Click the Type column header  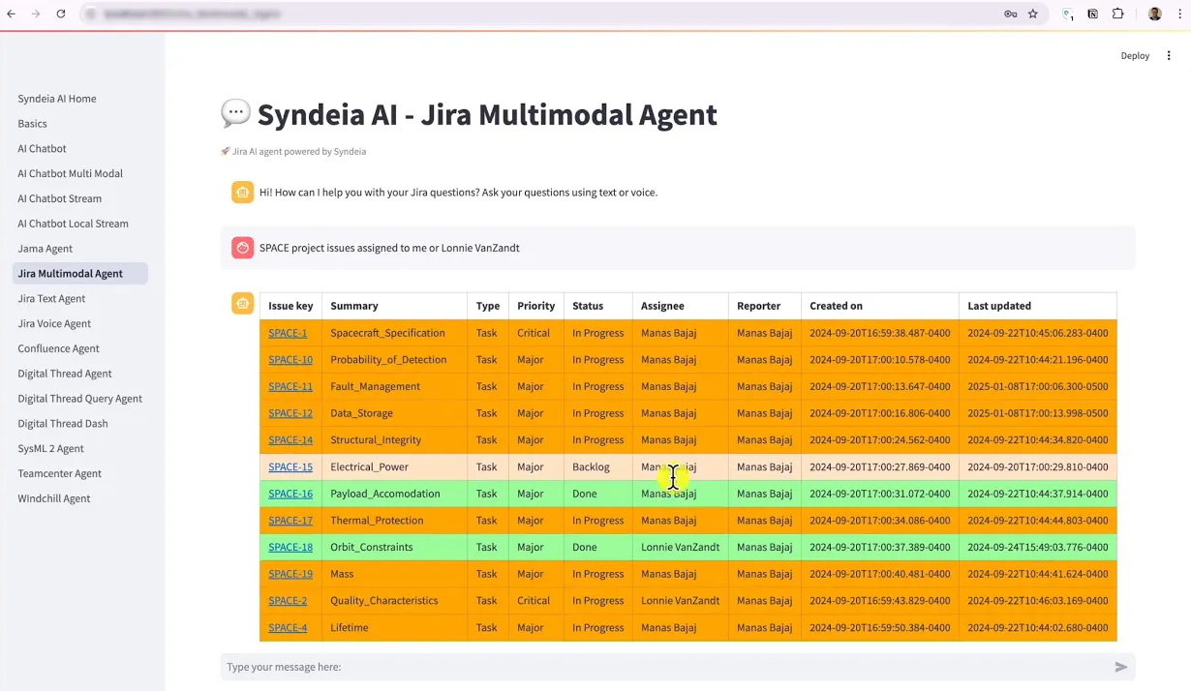(488, 306)
